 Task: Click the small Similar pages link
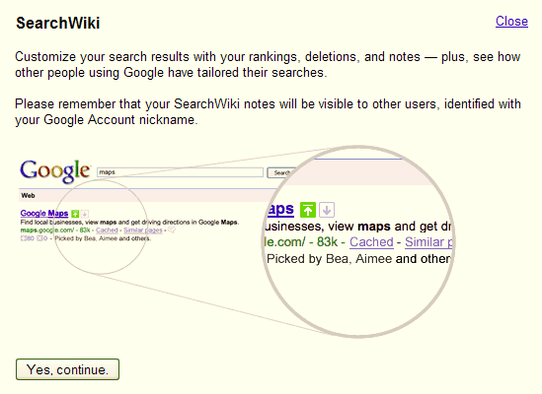coord(143,230)
